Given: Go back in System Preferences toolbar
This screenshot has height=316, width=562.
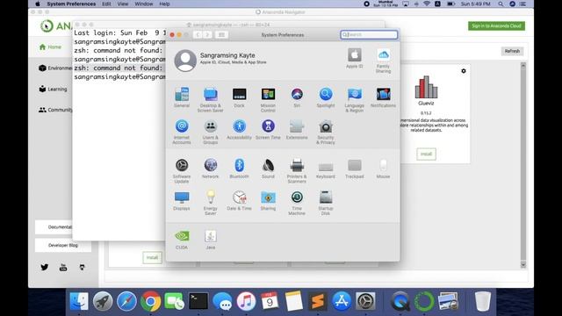Looking at the screenshot, I should pyautogui.click(x=198, y=35).
